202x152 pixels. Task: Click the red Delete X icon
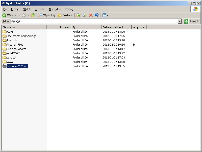(91, 15)
